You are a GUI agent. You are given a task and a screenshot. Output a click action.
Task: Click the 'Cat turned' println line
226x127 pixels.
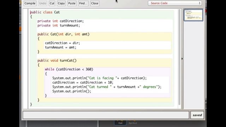pos(107,87)
